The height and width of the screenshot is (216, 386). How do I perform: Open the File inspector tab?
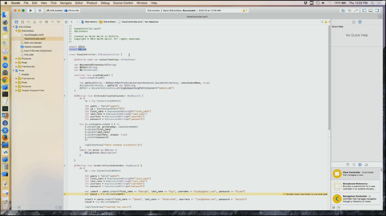(x=354, y=22)
